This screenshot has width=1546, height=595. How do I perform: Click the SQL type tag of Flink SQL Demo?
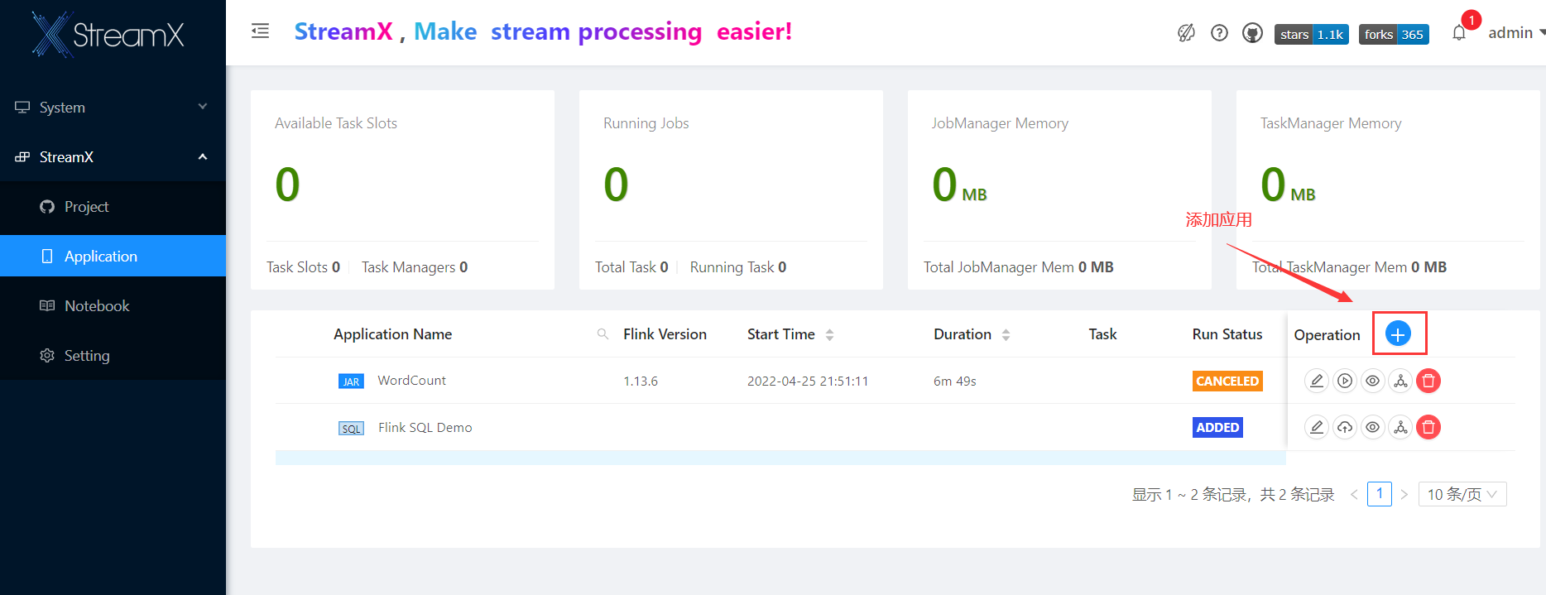point(351,429)
